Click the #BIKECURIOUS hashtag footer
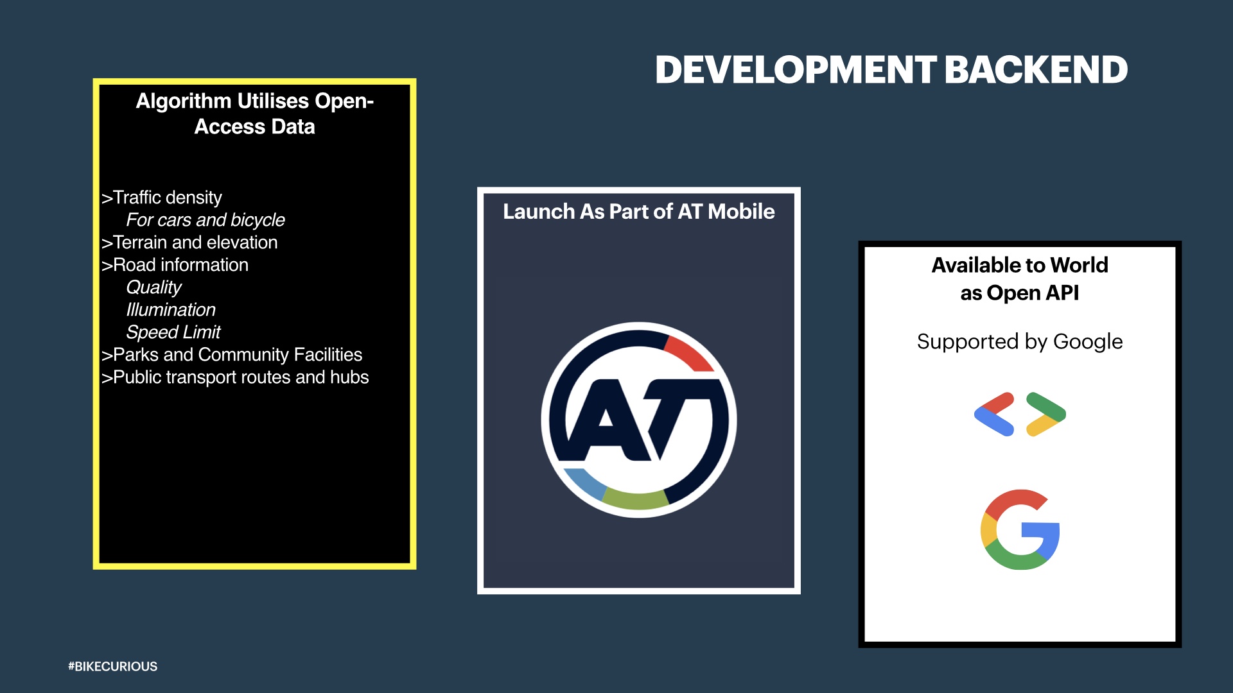 112,666
